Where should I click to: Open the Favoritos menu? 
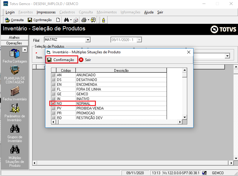(26, 12)
